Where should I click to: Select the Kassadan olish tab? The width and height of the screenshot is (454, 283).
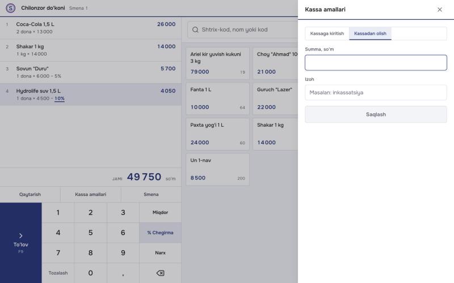370,33
